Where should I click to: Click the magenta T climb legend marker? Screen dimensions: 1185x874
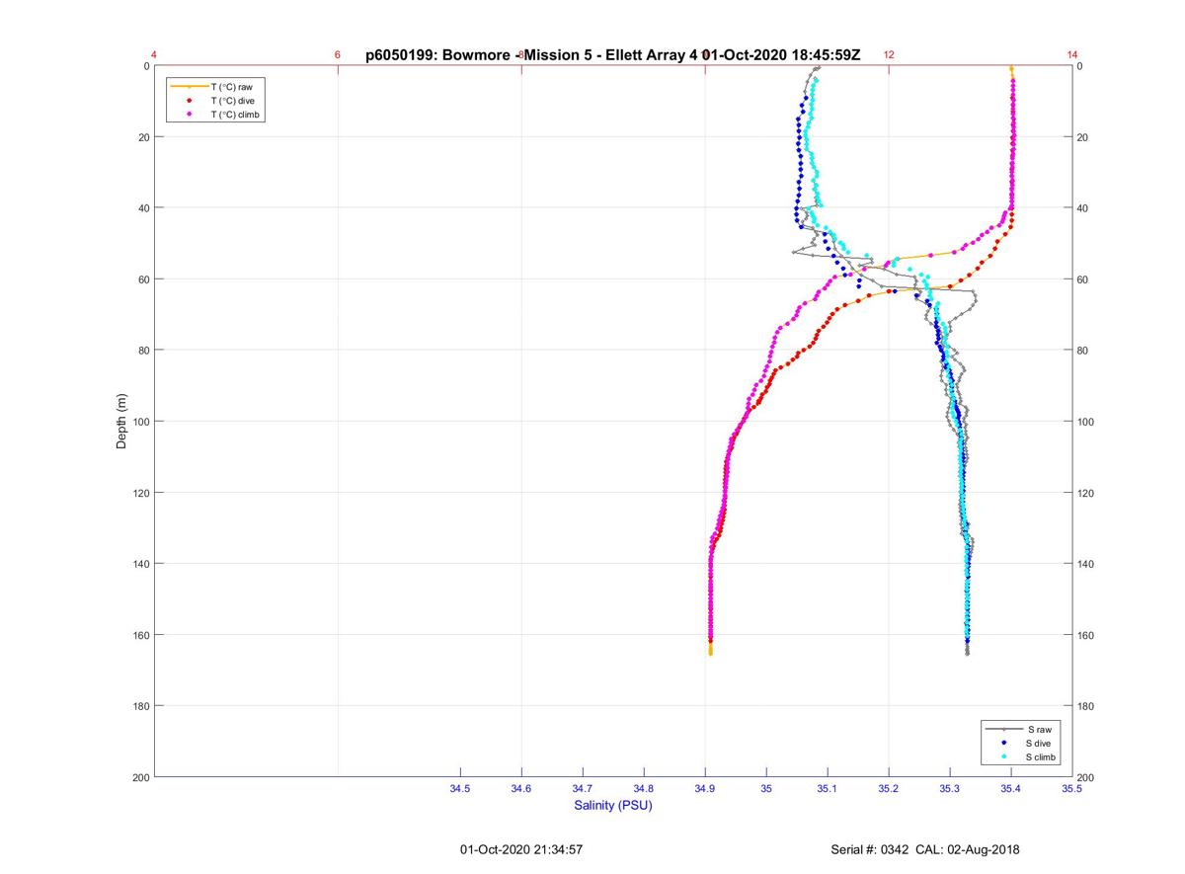pos(189,115)
